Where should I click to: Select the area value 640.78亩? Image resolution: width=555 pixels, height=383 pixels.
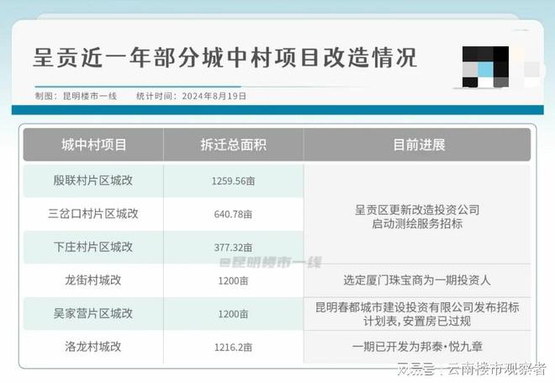click(x=233, y=214)
